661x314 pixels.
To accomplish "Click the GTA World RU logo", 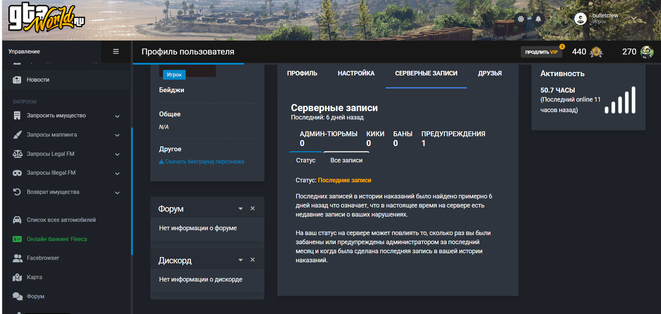I will pyautogui.click(x=47, y=17).
